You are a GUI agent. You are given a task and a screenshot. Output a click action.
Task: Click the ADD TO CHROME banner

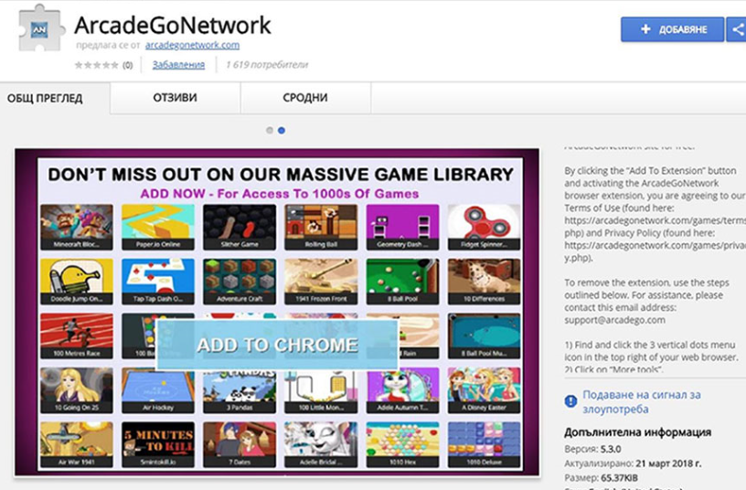pyautogui.click(x=277, y=345)
